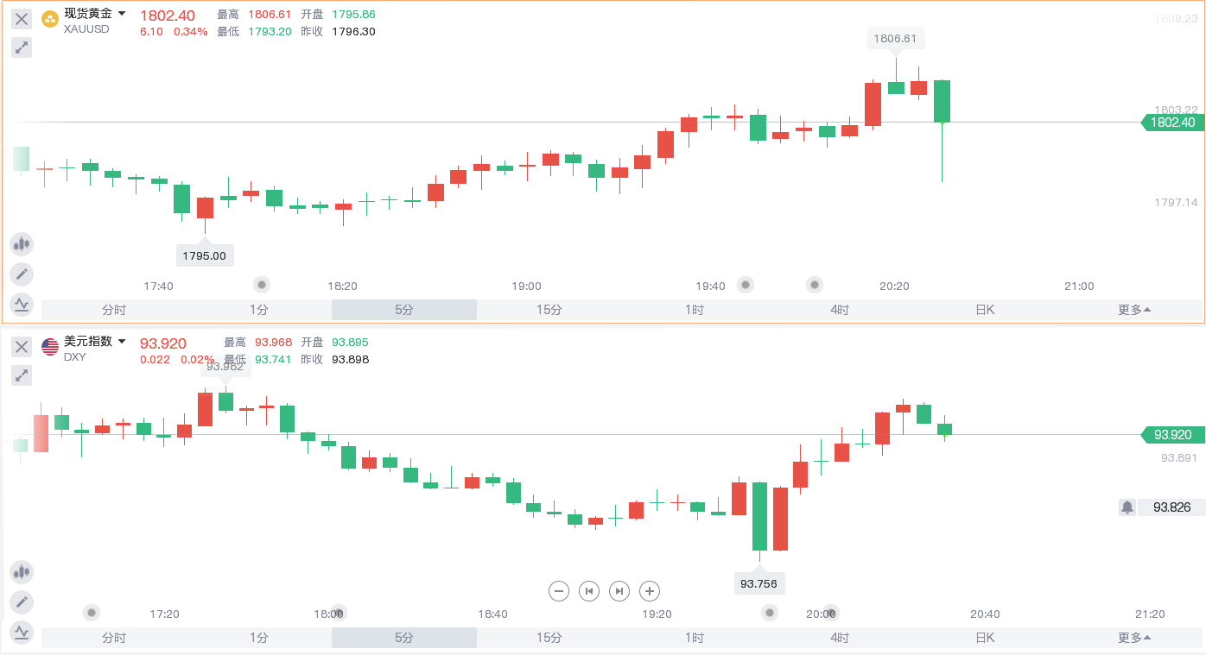Zoom in the DXY chart

point(650,591)
